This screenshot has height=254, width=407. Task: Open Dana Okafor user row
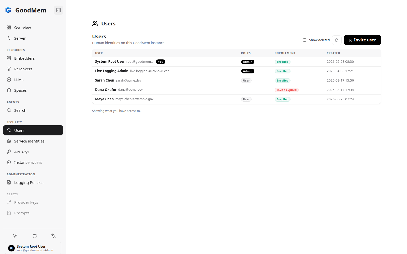(237, 90)
